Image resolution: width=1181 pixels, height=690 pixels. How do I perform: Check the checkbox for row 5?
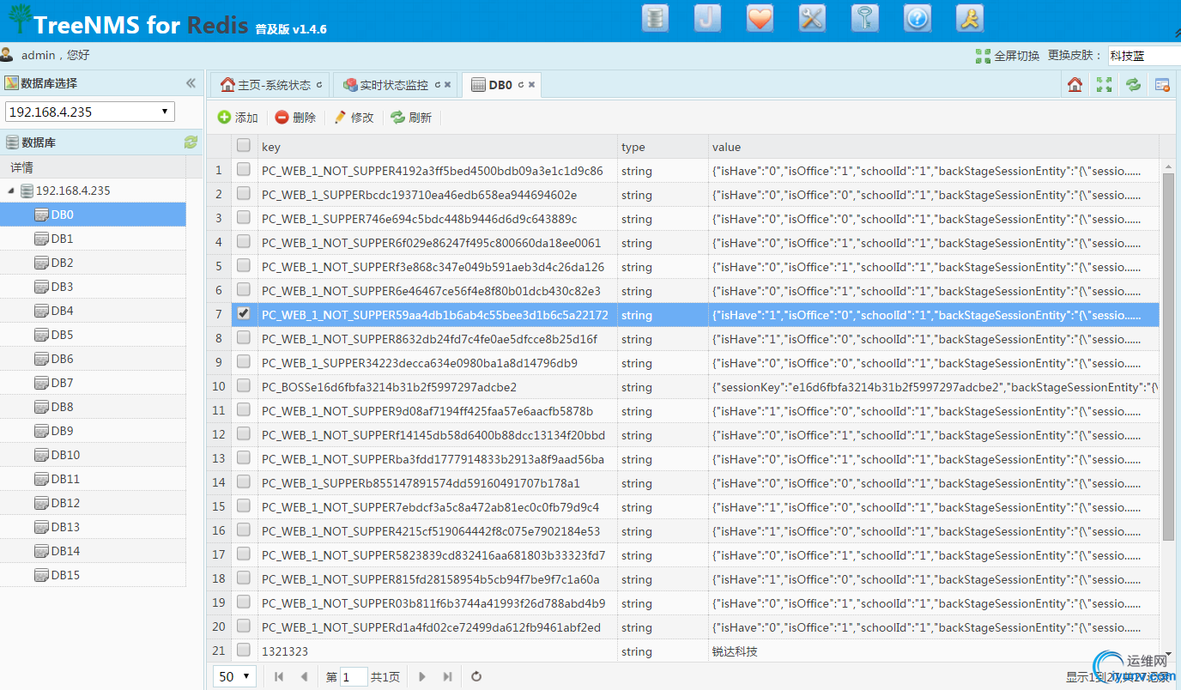pyautogui.click(x=244, y=266)
